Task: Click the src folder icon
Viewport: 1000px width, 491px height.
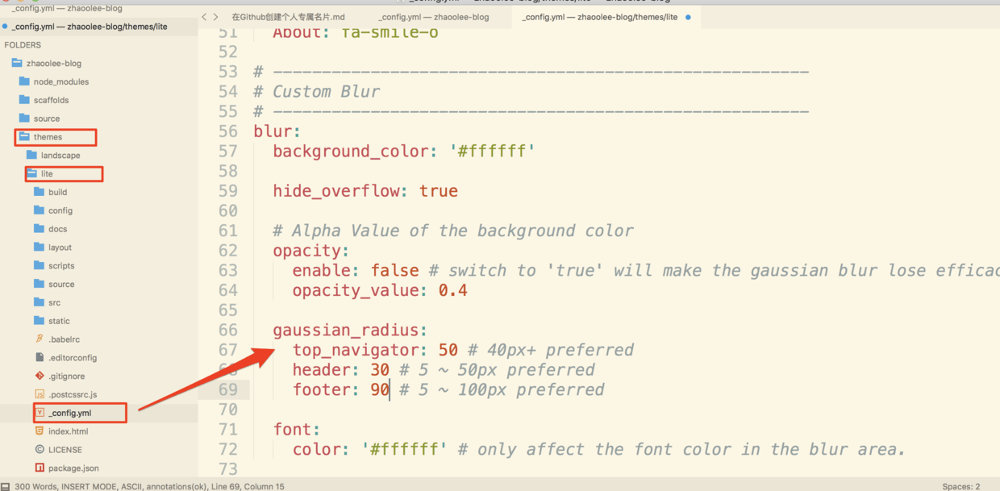Action: point(40,302)
